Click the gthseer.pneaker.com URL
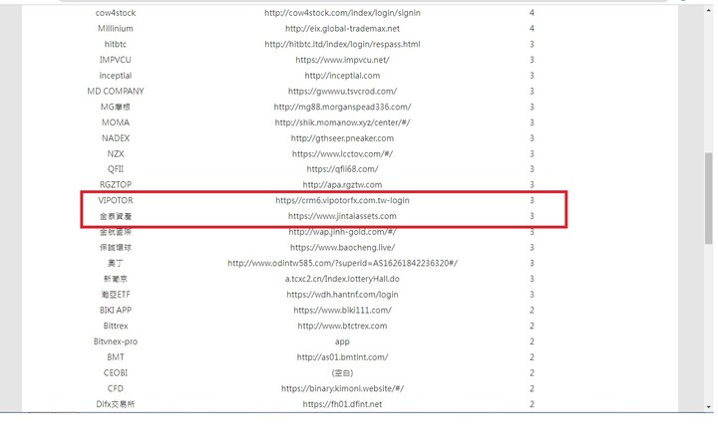Screen dimensions: 718x448 342,138
